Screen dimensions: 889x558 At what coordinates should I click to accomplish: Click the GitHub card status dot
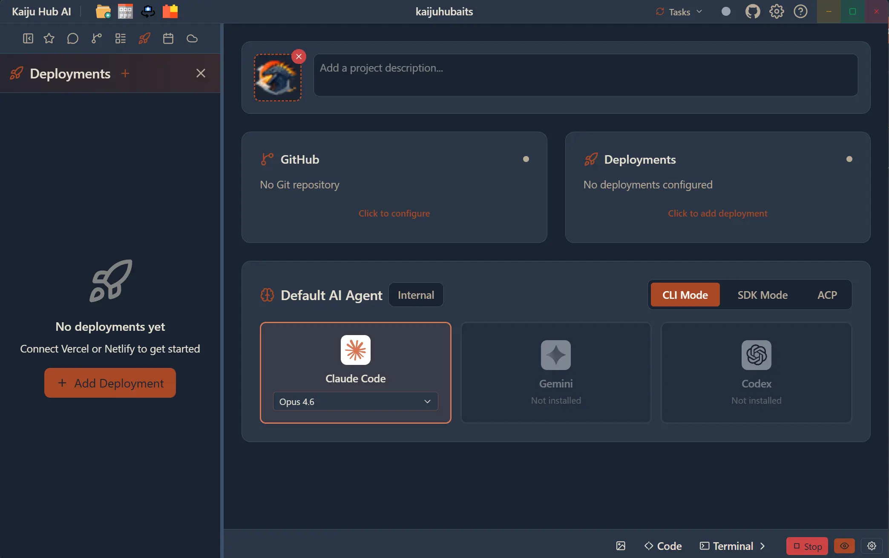526,159
